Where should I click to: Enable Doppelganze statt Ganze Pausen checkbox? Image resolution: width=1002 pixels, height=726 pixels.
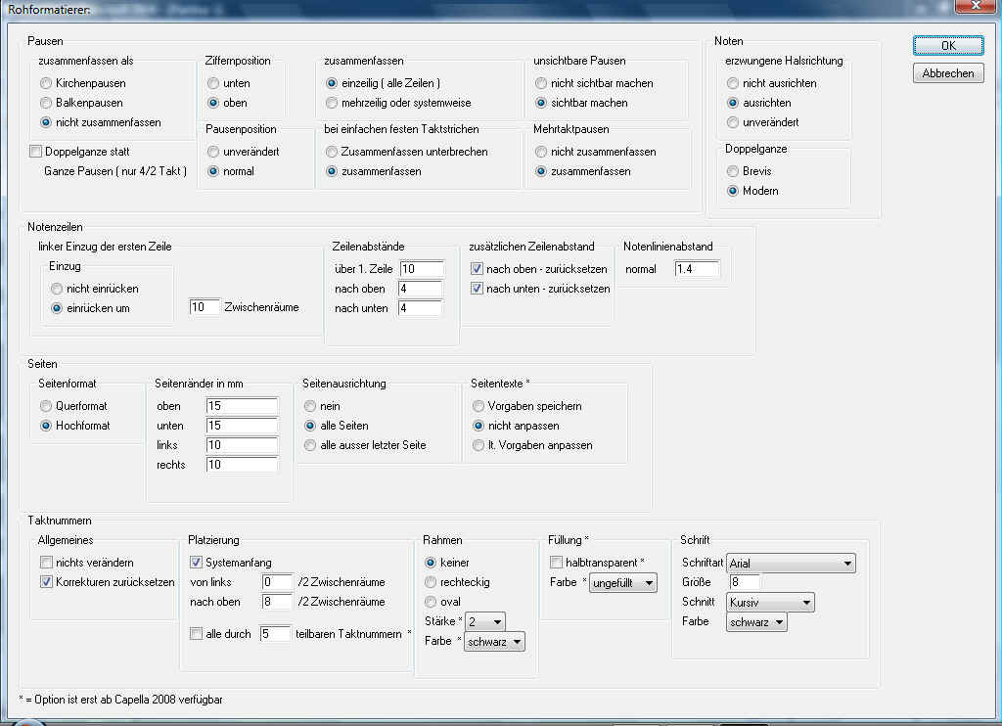(36, 152)
